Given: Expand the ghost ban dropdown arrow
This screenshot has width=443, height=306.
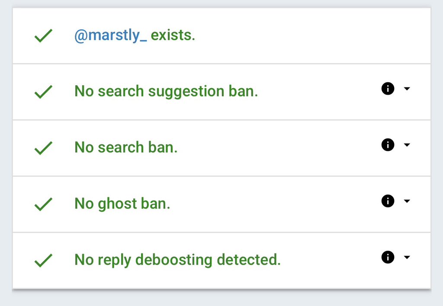Looking at the screenshot, I should [407, 201].
